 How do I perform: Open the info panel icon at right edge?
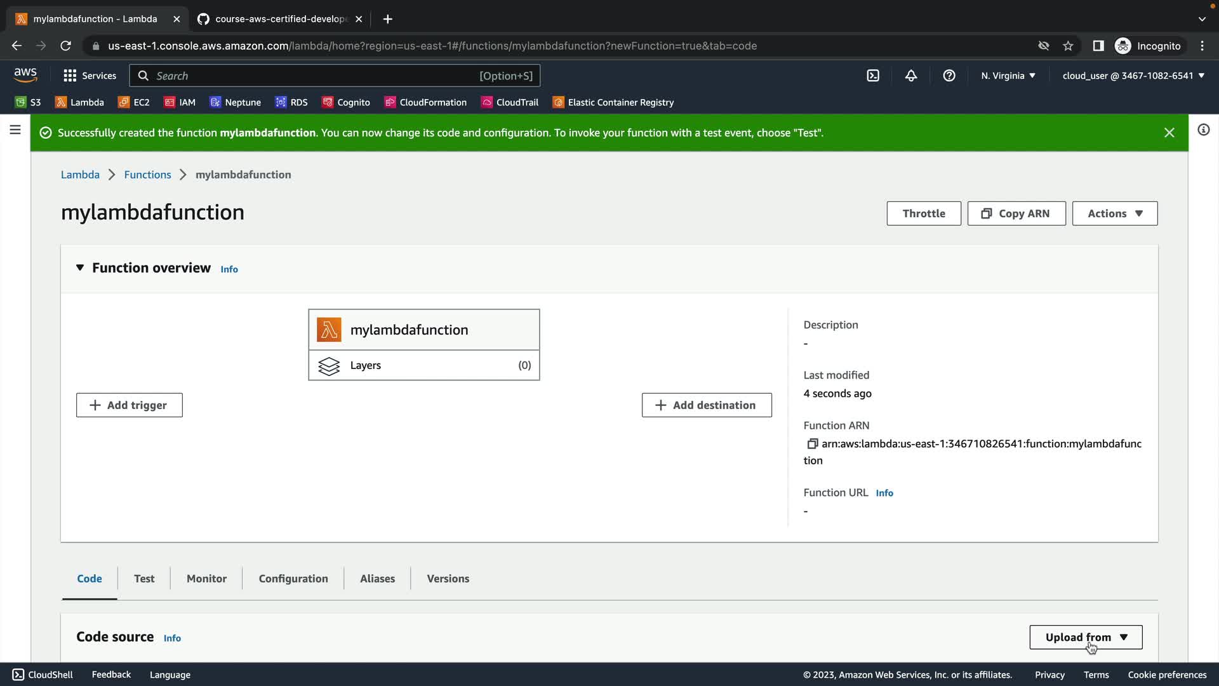1203,130
